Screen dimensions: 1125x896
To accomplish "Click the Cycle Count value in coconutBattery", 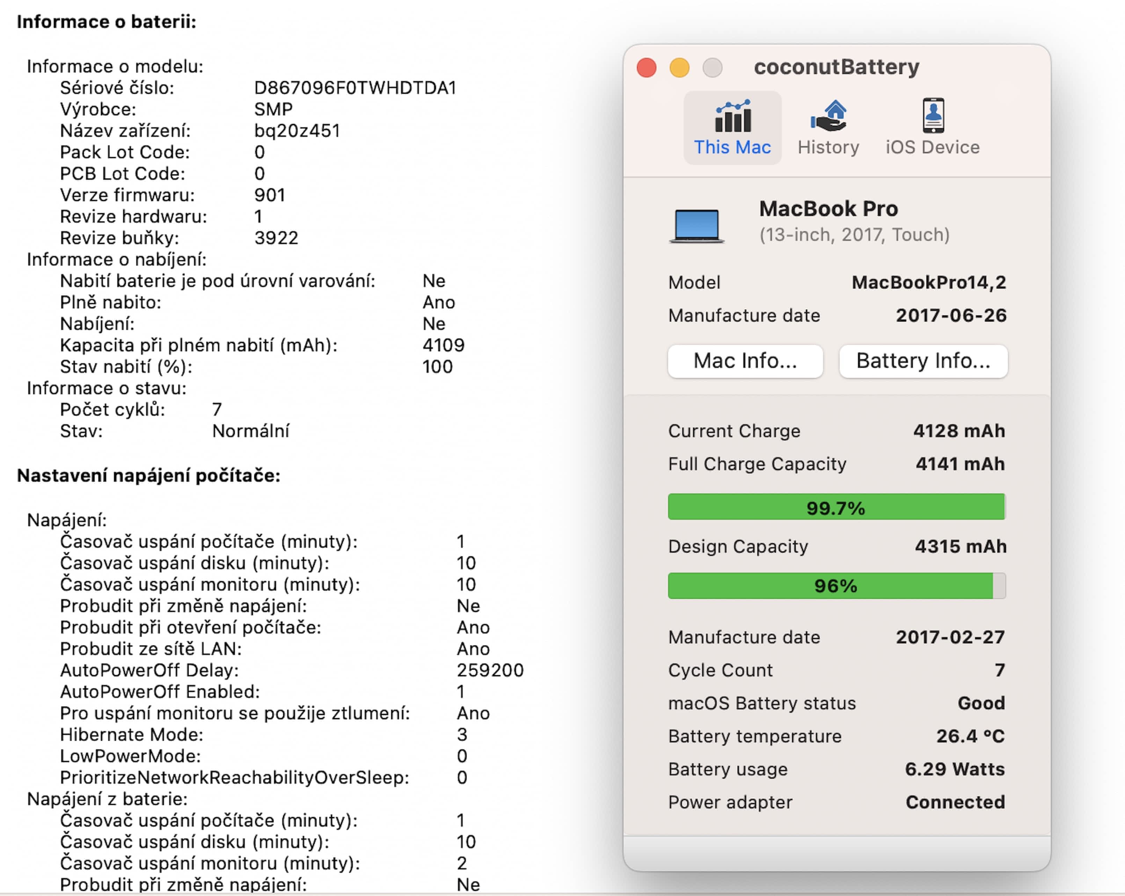I will (x=999, y=670).
